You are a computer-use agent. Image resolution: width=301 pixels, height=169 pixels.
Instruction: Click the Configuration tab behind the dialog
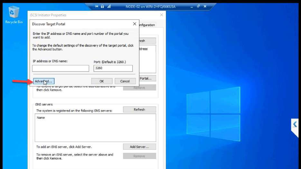147,25
